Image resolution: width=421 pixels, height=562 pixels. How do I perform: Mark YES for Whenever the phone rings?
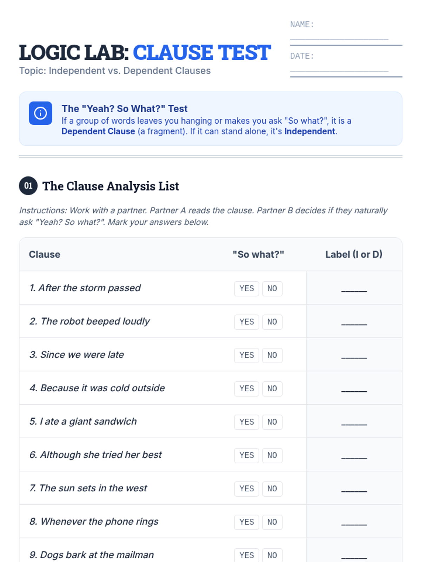coord(246,522)
